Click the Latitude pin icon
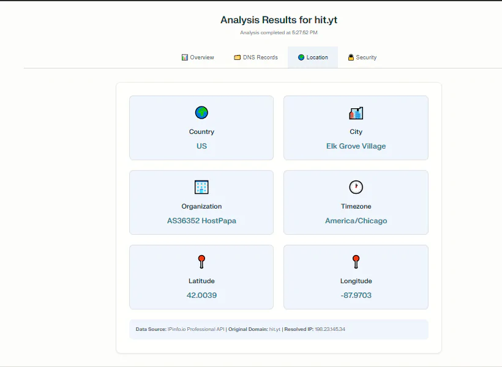The width and height of the screenshot is (502, 367). coord(201,262)
